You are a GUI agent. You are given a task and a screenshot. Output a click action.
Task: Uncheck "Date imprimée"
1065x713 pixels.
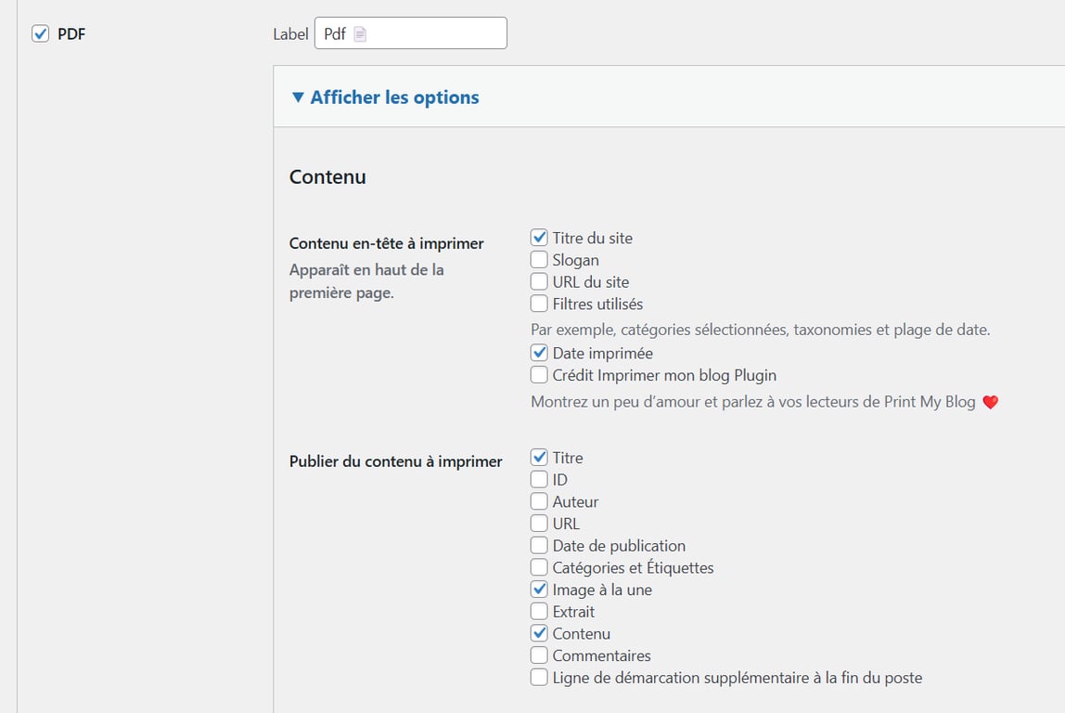click(539, 353)
